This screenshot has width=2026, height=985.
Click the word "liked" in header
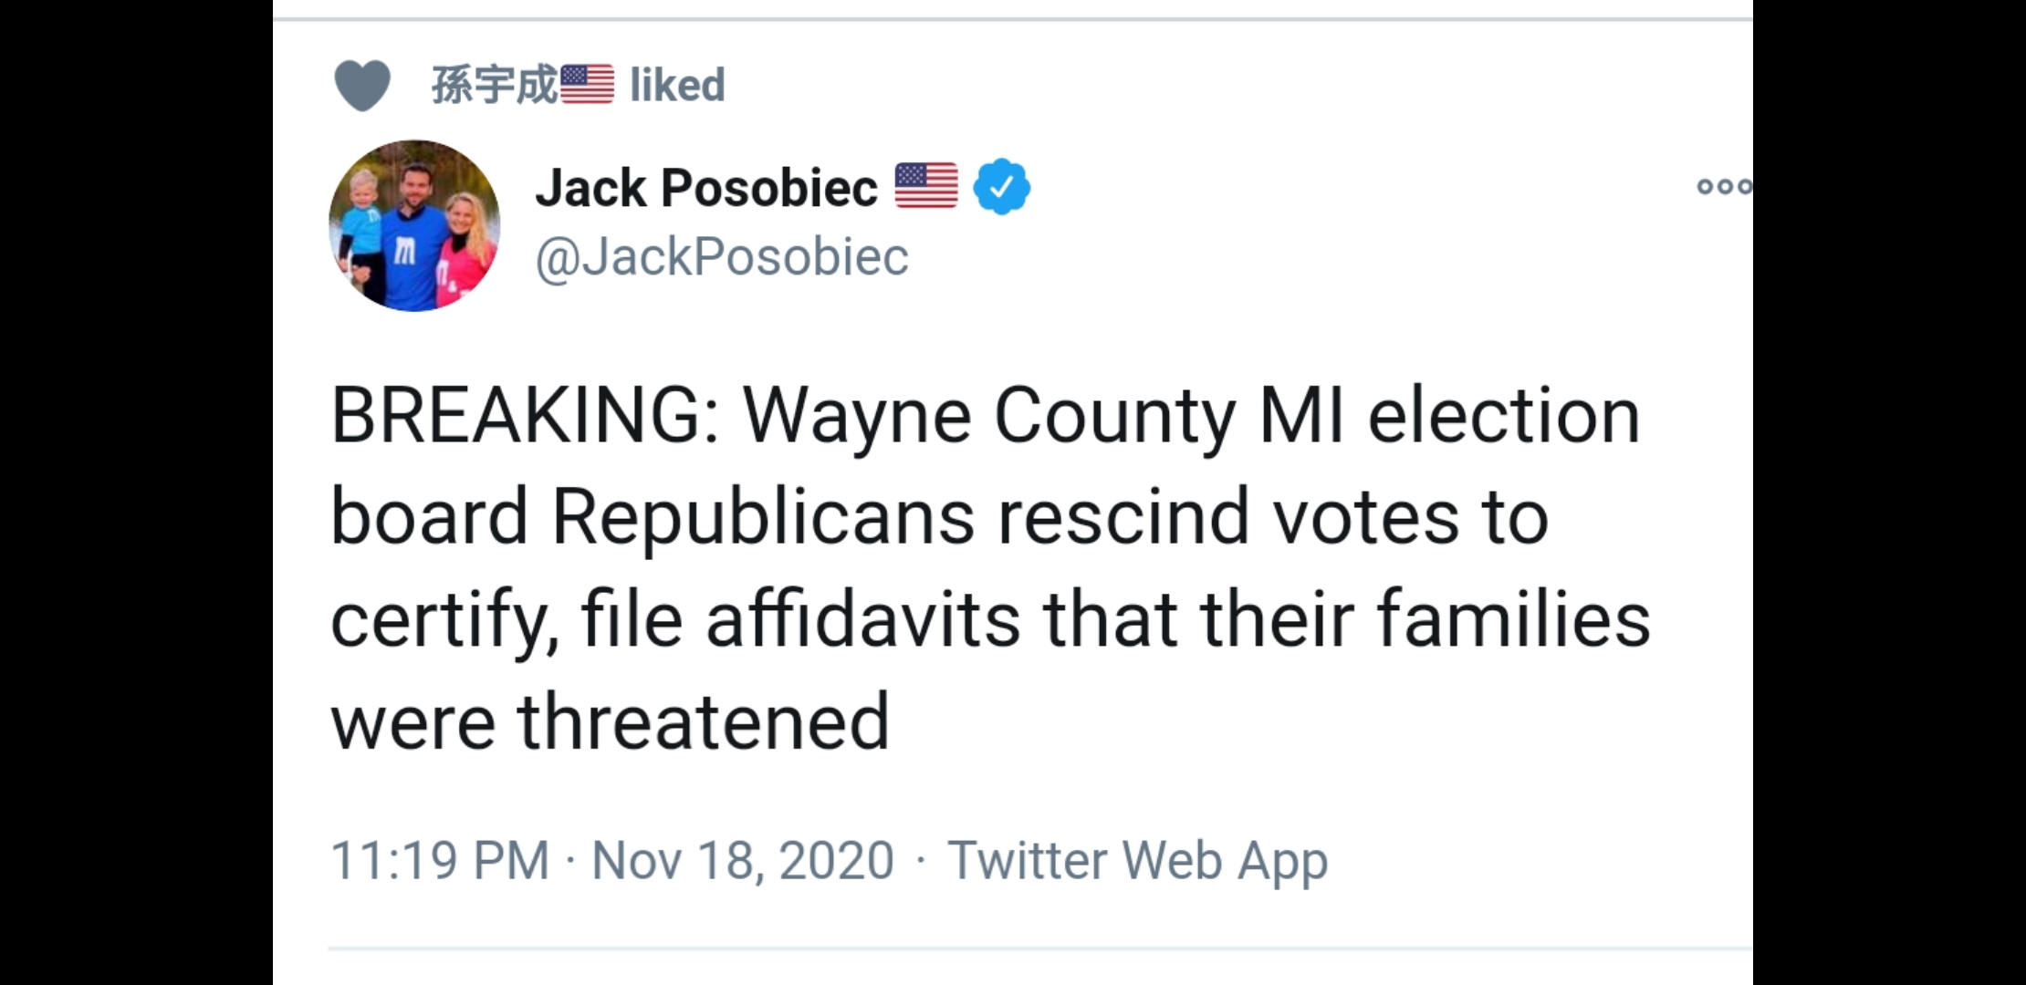677,85
